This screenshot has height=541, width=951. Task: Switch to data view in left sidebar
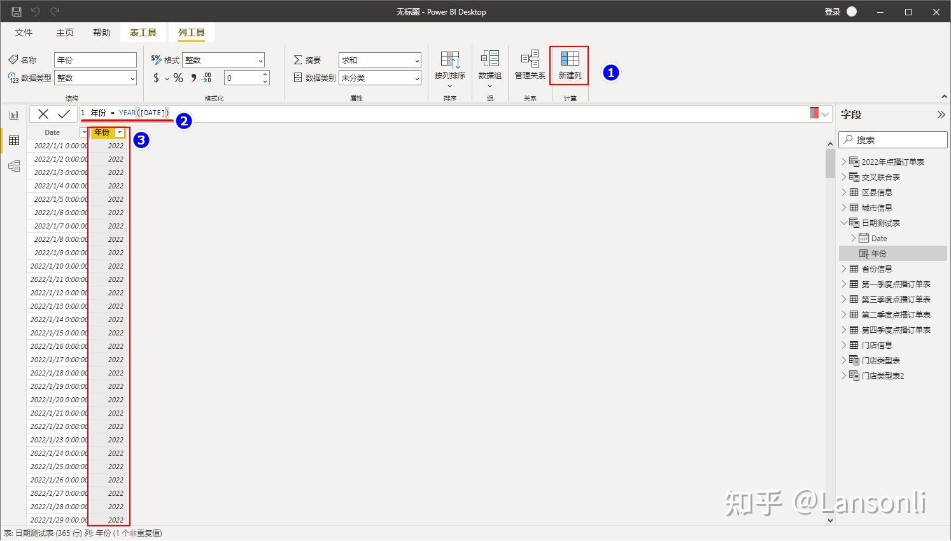coord(14,140)
